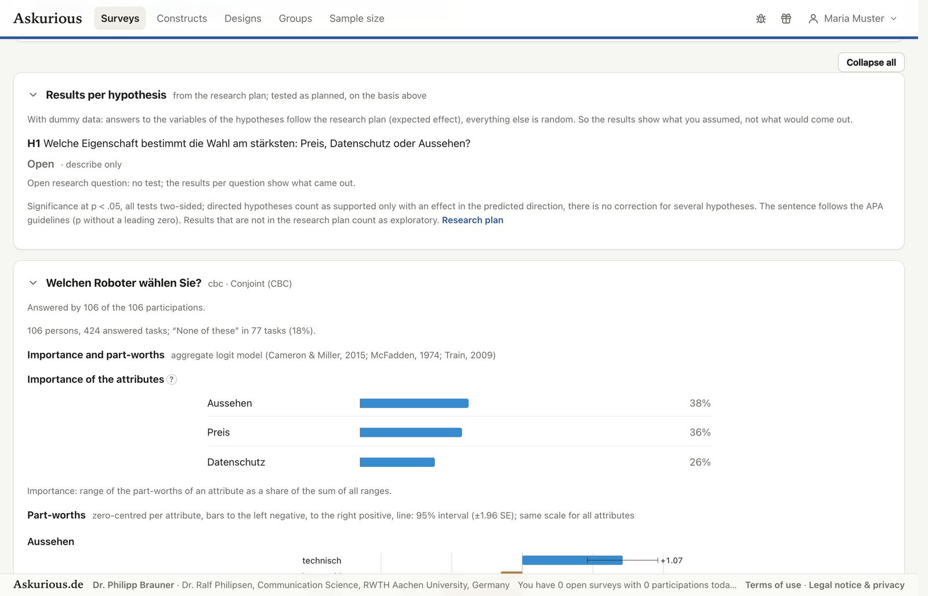Image resolution: width=928 pixels, height=596 pixels.
Task: Open the Research plan link
Action: (x=473, y=220)
